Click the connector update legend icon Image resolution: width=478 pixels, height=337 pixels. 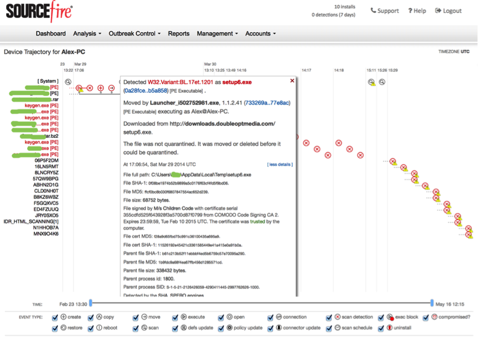279,328
